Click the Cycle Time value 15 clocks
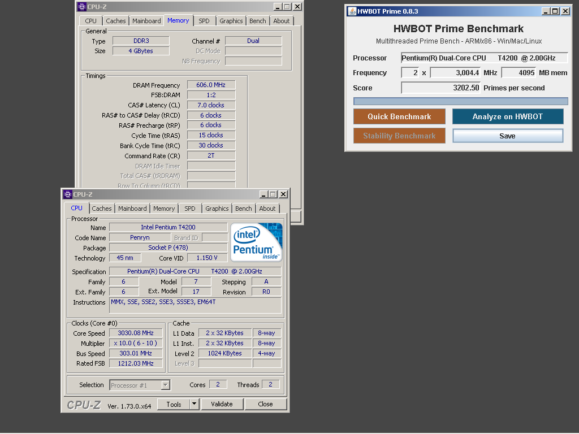This screenshot has height=434, width=579. [211, 135]
